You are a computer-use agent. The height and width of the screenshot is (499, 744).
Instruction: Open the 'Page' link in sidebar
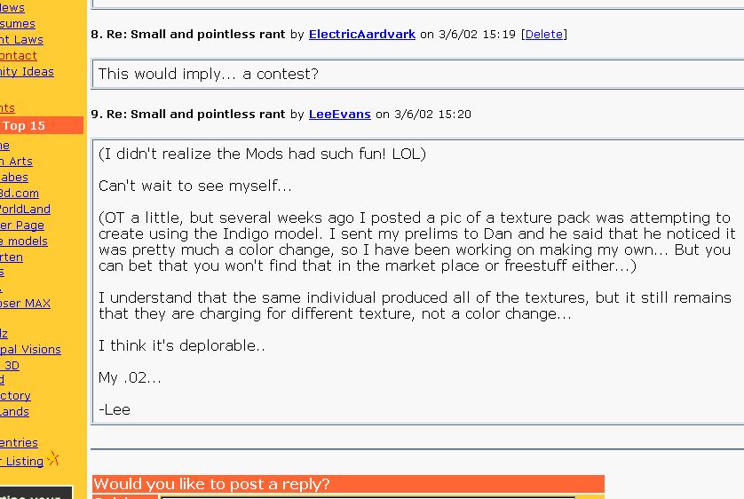click(x=23, y=226)
